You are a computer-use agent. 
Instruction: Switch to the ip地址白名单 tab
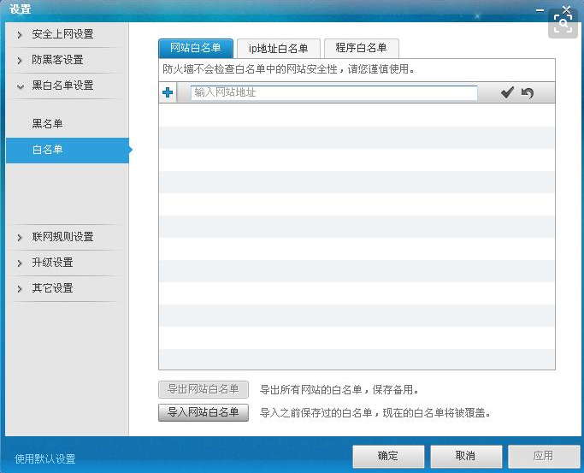[x=278, y=48]
